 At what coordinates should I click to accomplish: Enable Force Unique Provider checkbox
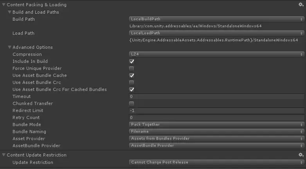[x=132, y=68]
